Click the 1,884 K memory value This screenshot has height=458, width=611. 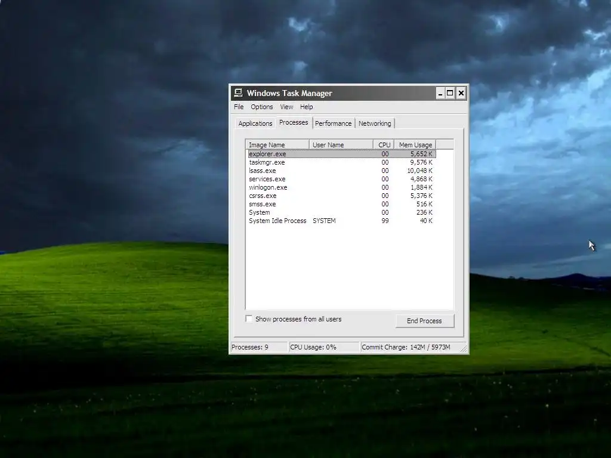[421, 187]
